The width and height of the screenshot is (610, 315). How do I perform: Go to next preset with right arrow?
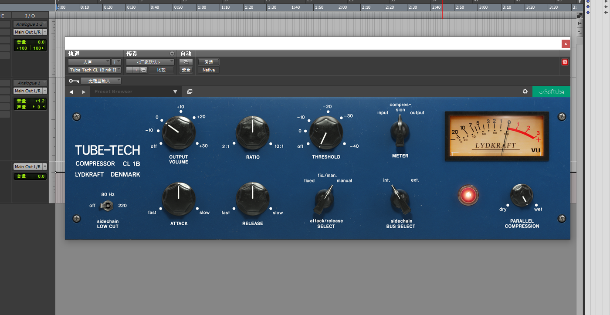(84, 92)
